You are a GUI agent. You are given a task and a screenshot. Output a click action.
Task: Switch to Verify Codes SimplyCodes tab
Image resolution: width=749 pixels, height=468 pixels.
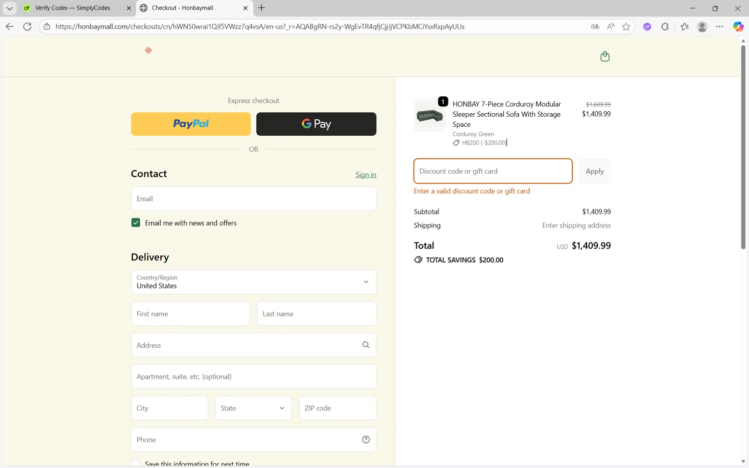click(x=72, y=8)
